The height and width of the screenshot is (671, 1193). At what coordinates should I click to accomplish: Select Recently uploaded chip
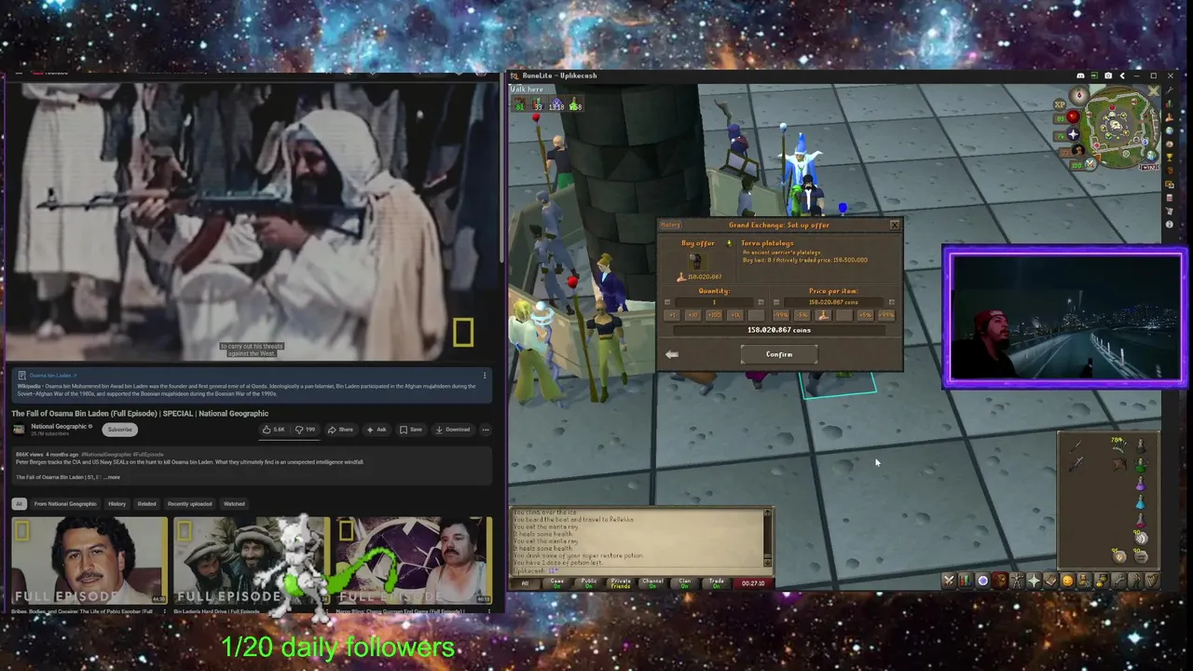[x=190, y=504]
